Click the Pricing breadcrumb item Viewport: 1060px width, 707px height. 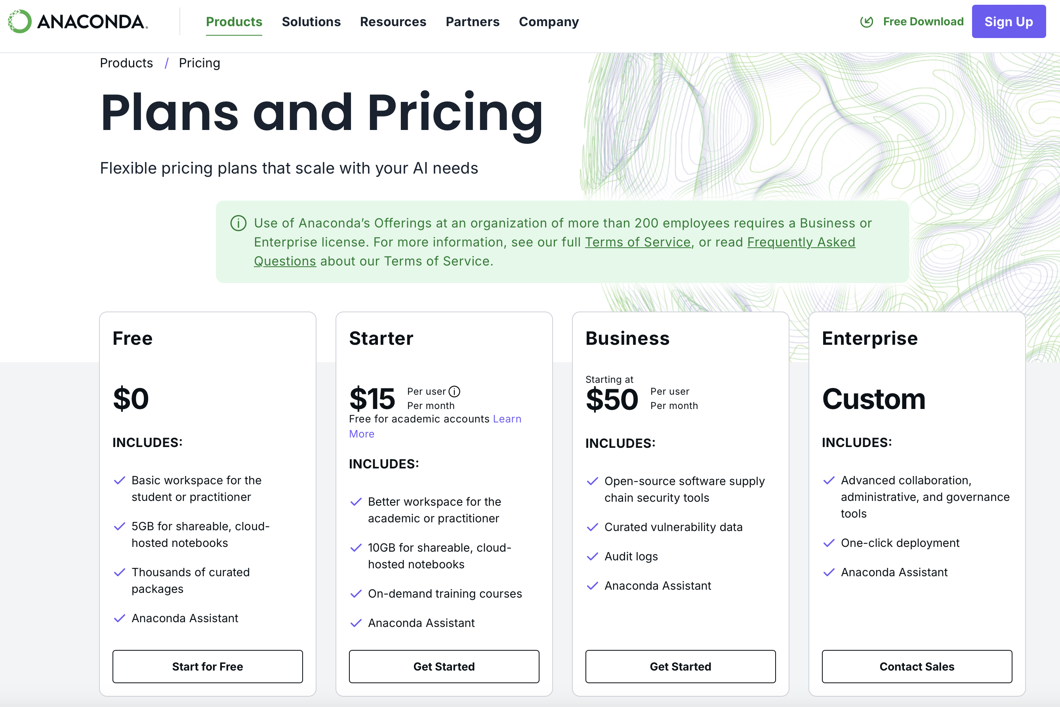199,63
